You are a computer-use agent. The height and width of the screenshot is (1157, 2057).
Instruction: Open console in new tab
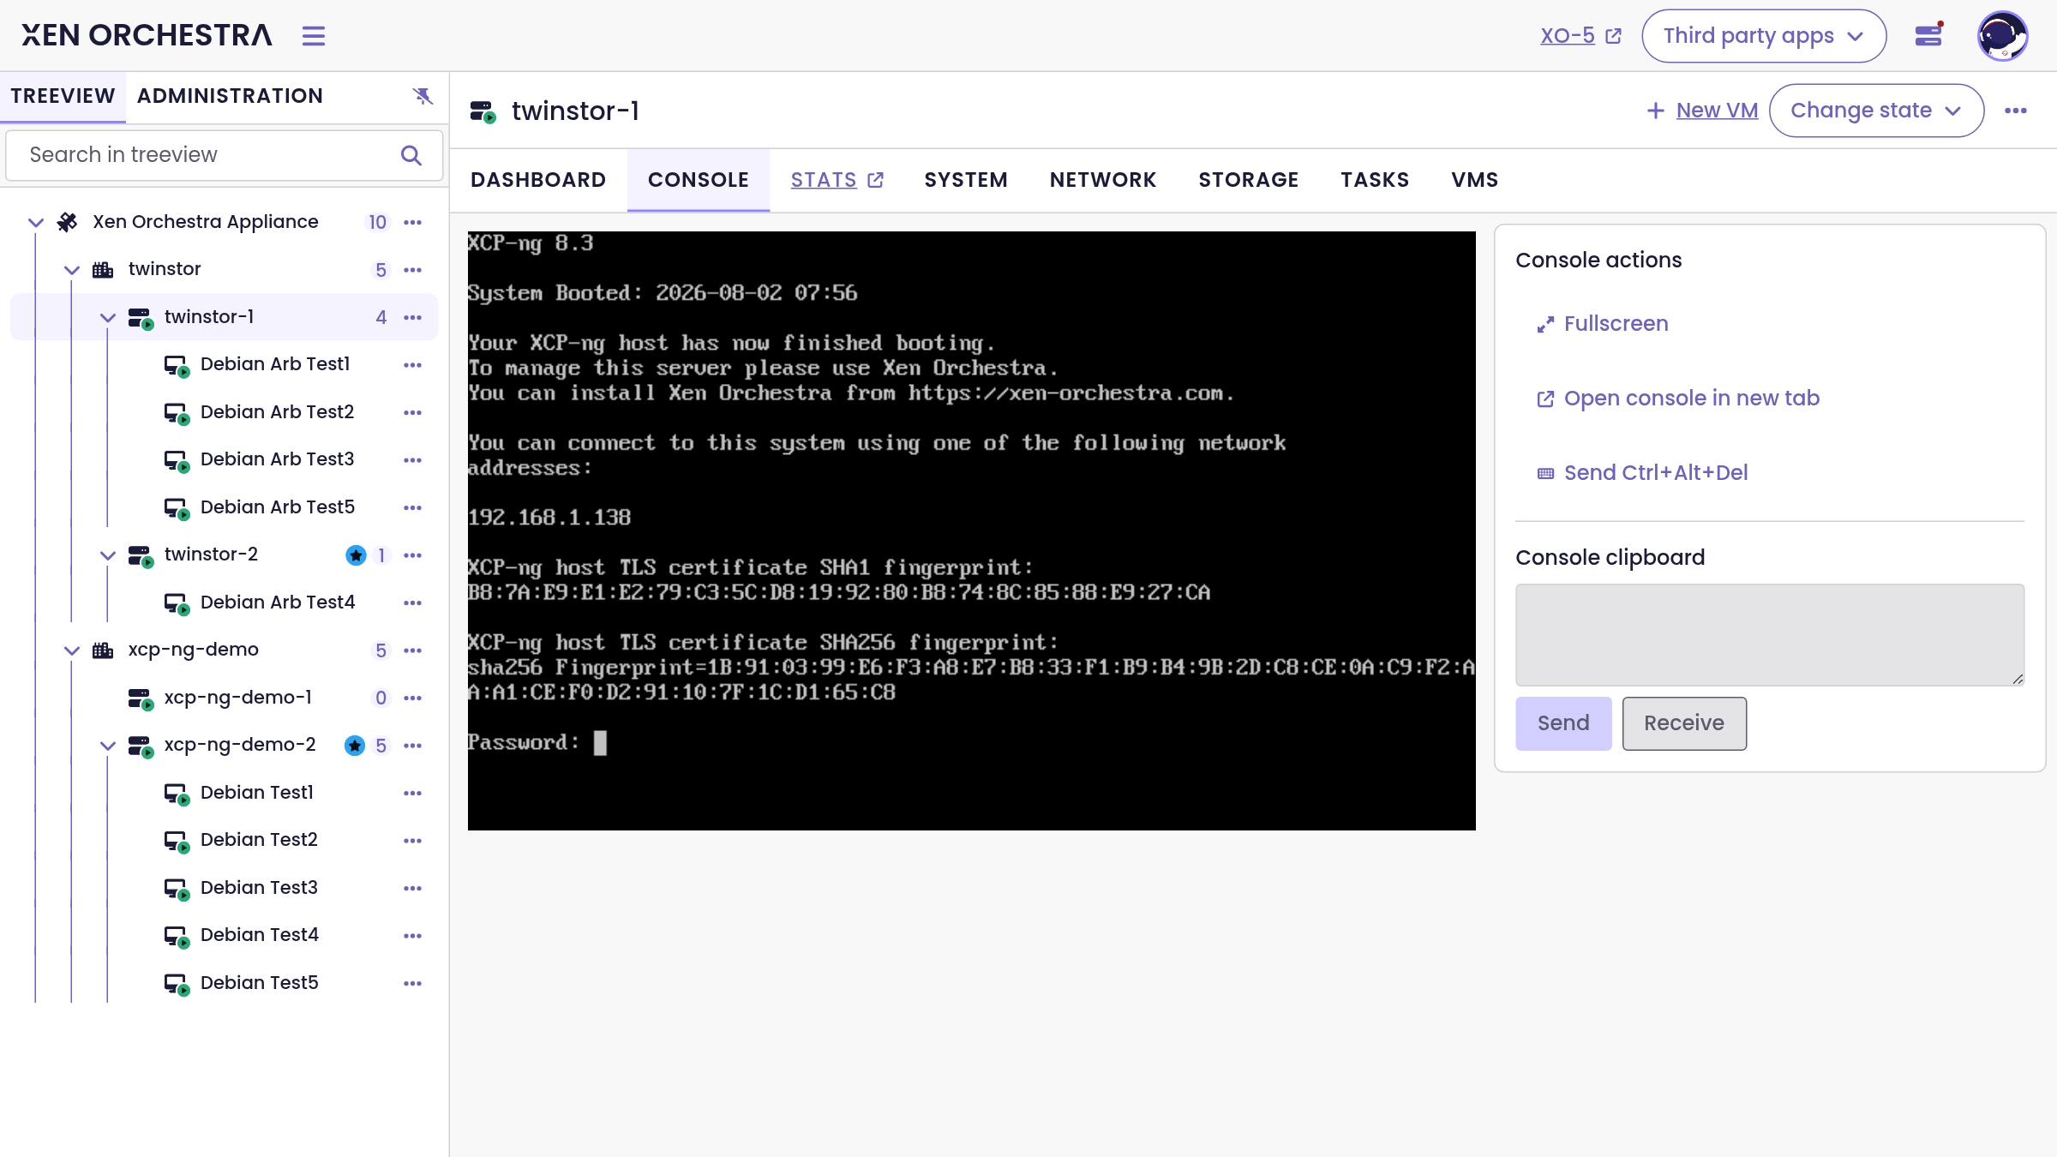pos(1677,399)
